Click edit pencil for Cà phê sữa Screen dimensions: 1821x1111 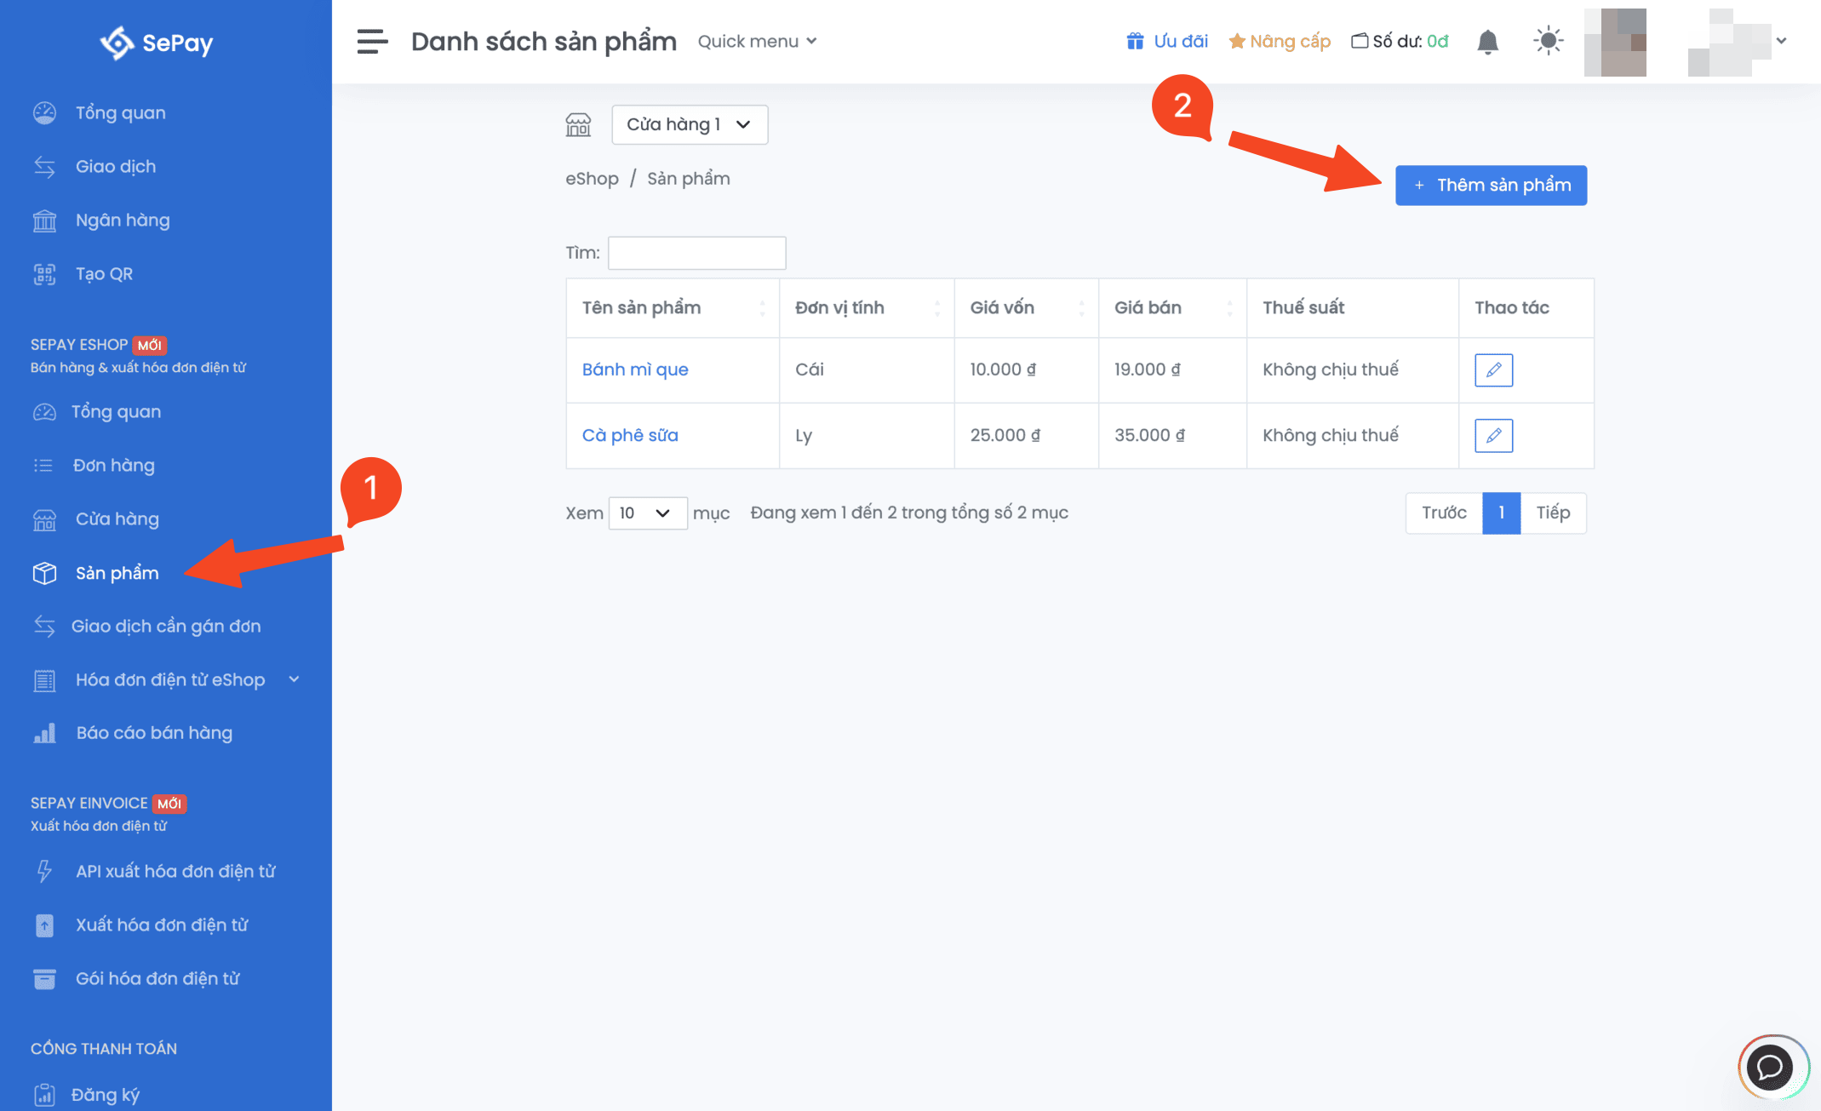click(1493, 436)
